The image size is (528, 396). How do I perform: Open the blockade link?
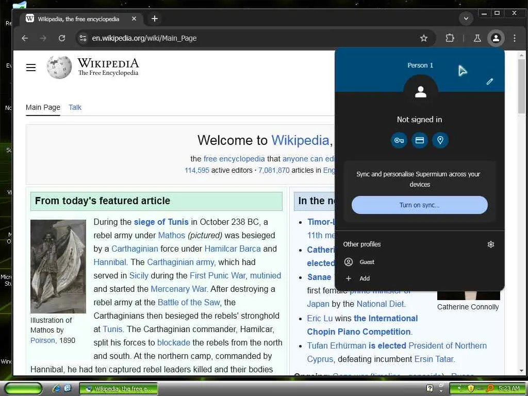[174, 342]
